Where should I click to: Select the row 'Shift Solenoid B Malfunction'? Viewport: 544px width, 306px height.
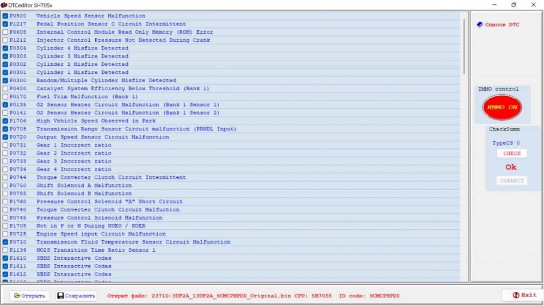click(231, 193)
